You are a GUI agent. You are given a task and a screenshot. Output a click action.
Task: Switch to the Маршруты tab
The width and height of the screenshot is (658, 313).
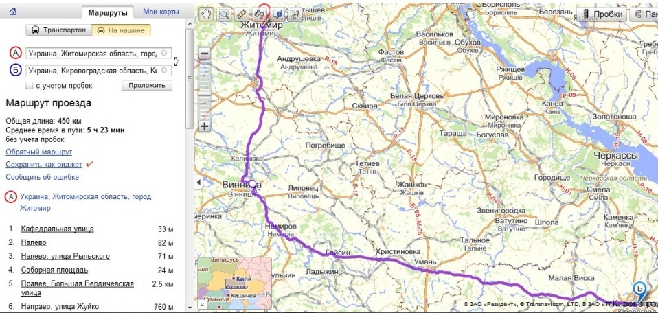pos(109,12)
